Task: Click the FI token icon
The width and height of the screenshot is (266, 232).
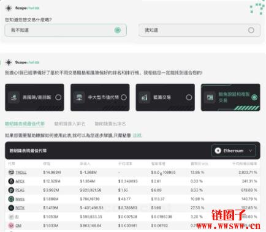Action: 11,217
